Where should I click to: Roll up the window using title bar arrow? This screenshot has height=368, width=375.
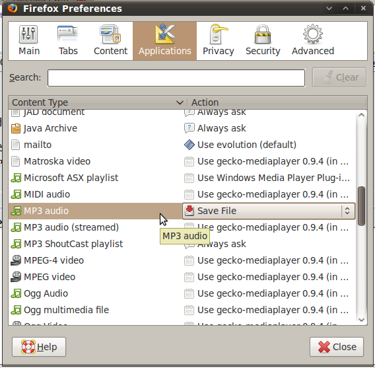tap(345, 9)
